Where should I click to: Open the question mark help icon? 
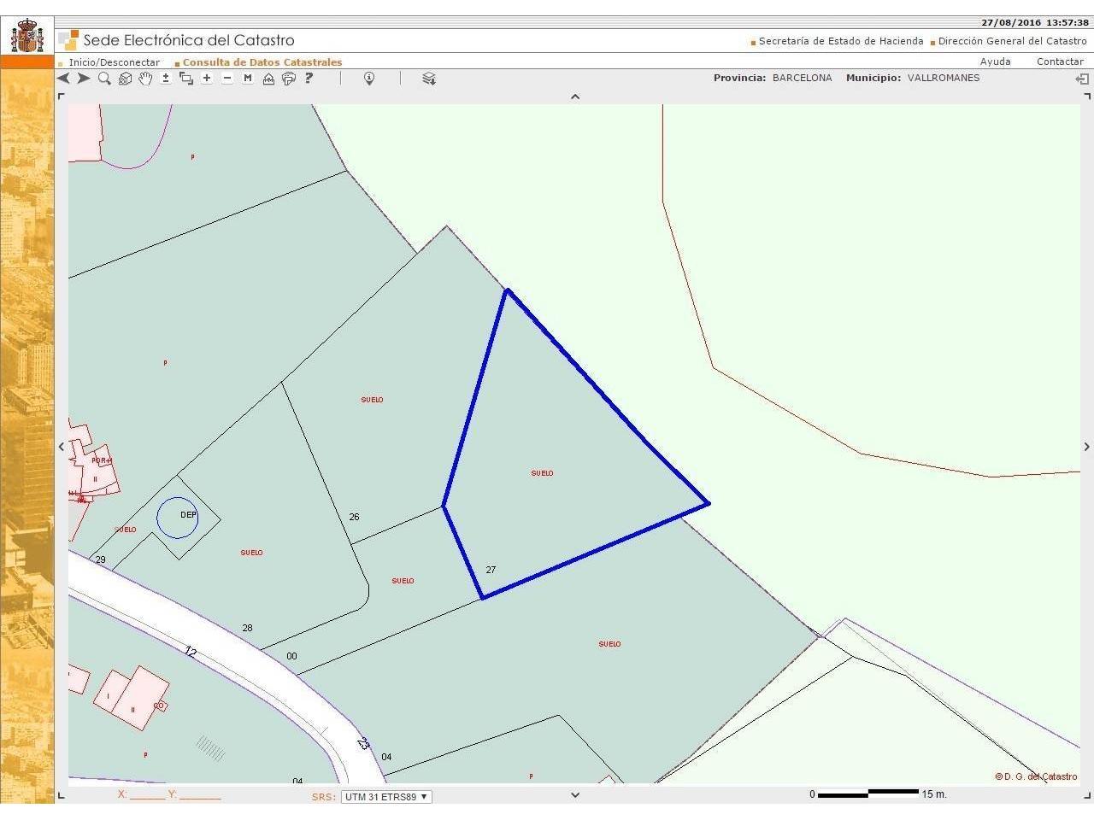(x=309, y=79)
